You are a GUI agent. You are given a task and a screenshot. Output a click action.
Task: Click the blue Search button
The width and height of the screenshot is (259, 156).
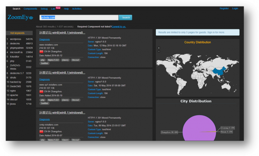[x=125, y=17]
